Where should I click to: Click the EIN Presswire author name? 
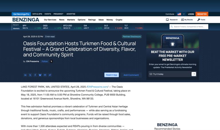click(x=33, y=61)
